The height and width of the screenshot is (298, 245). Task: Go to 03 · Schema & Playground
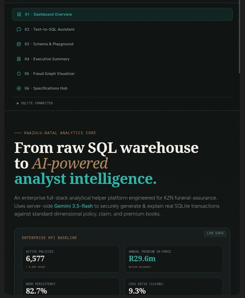[x=122, y=44]
